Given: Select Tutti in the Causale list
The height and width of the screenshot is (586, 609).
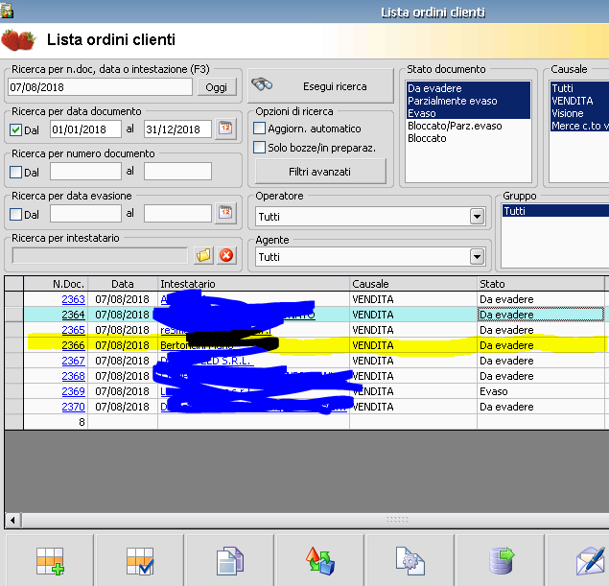Looking at the screenshot, I should tap(579, 88).
